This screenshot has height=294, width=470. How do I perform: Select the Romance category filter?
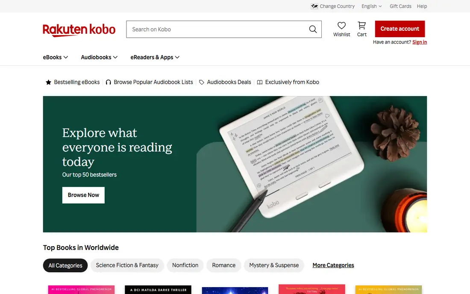coord(223,265)
